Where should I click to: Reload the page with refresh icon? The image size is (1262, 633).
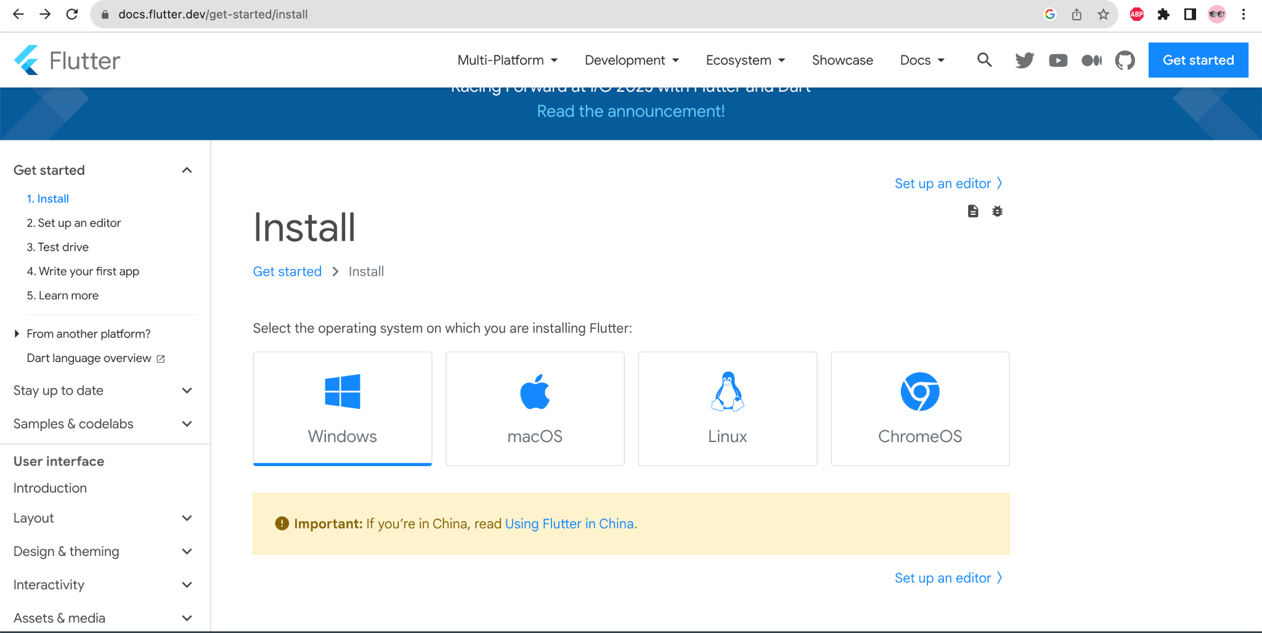[x=72, y=14]
